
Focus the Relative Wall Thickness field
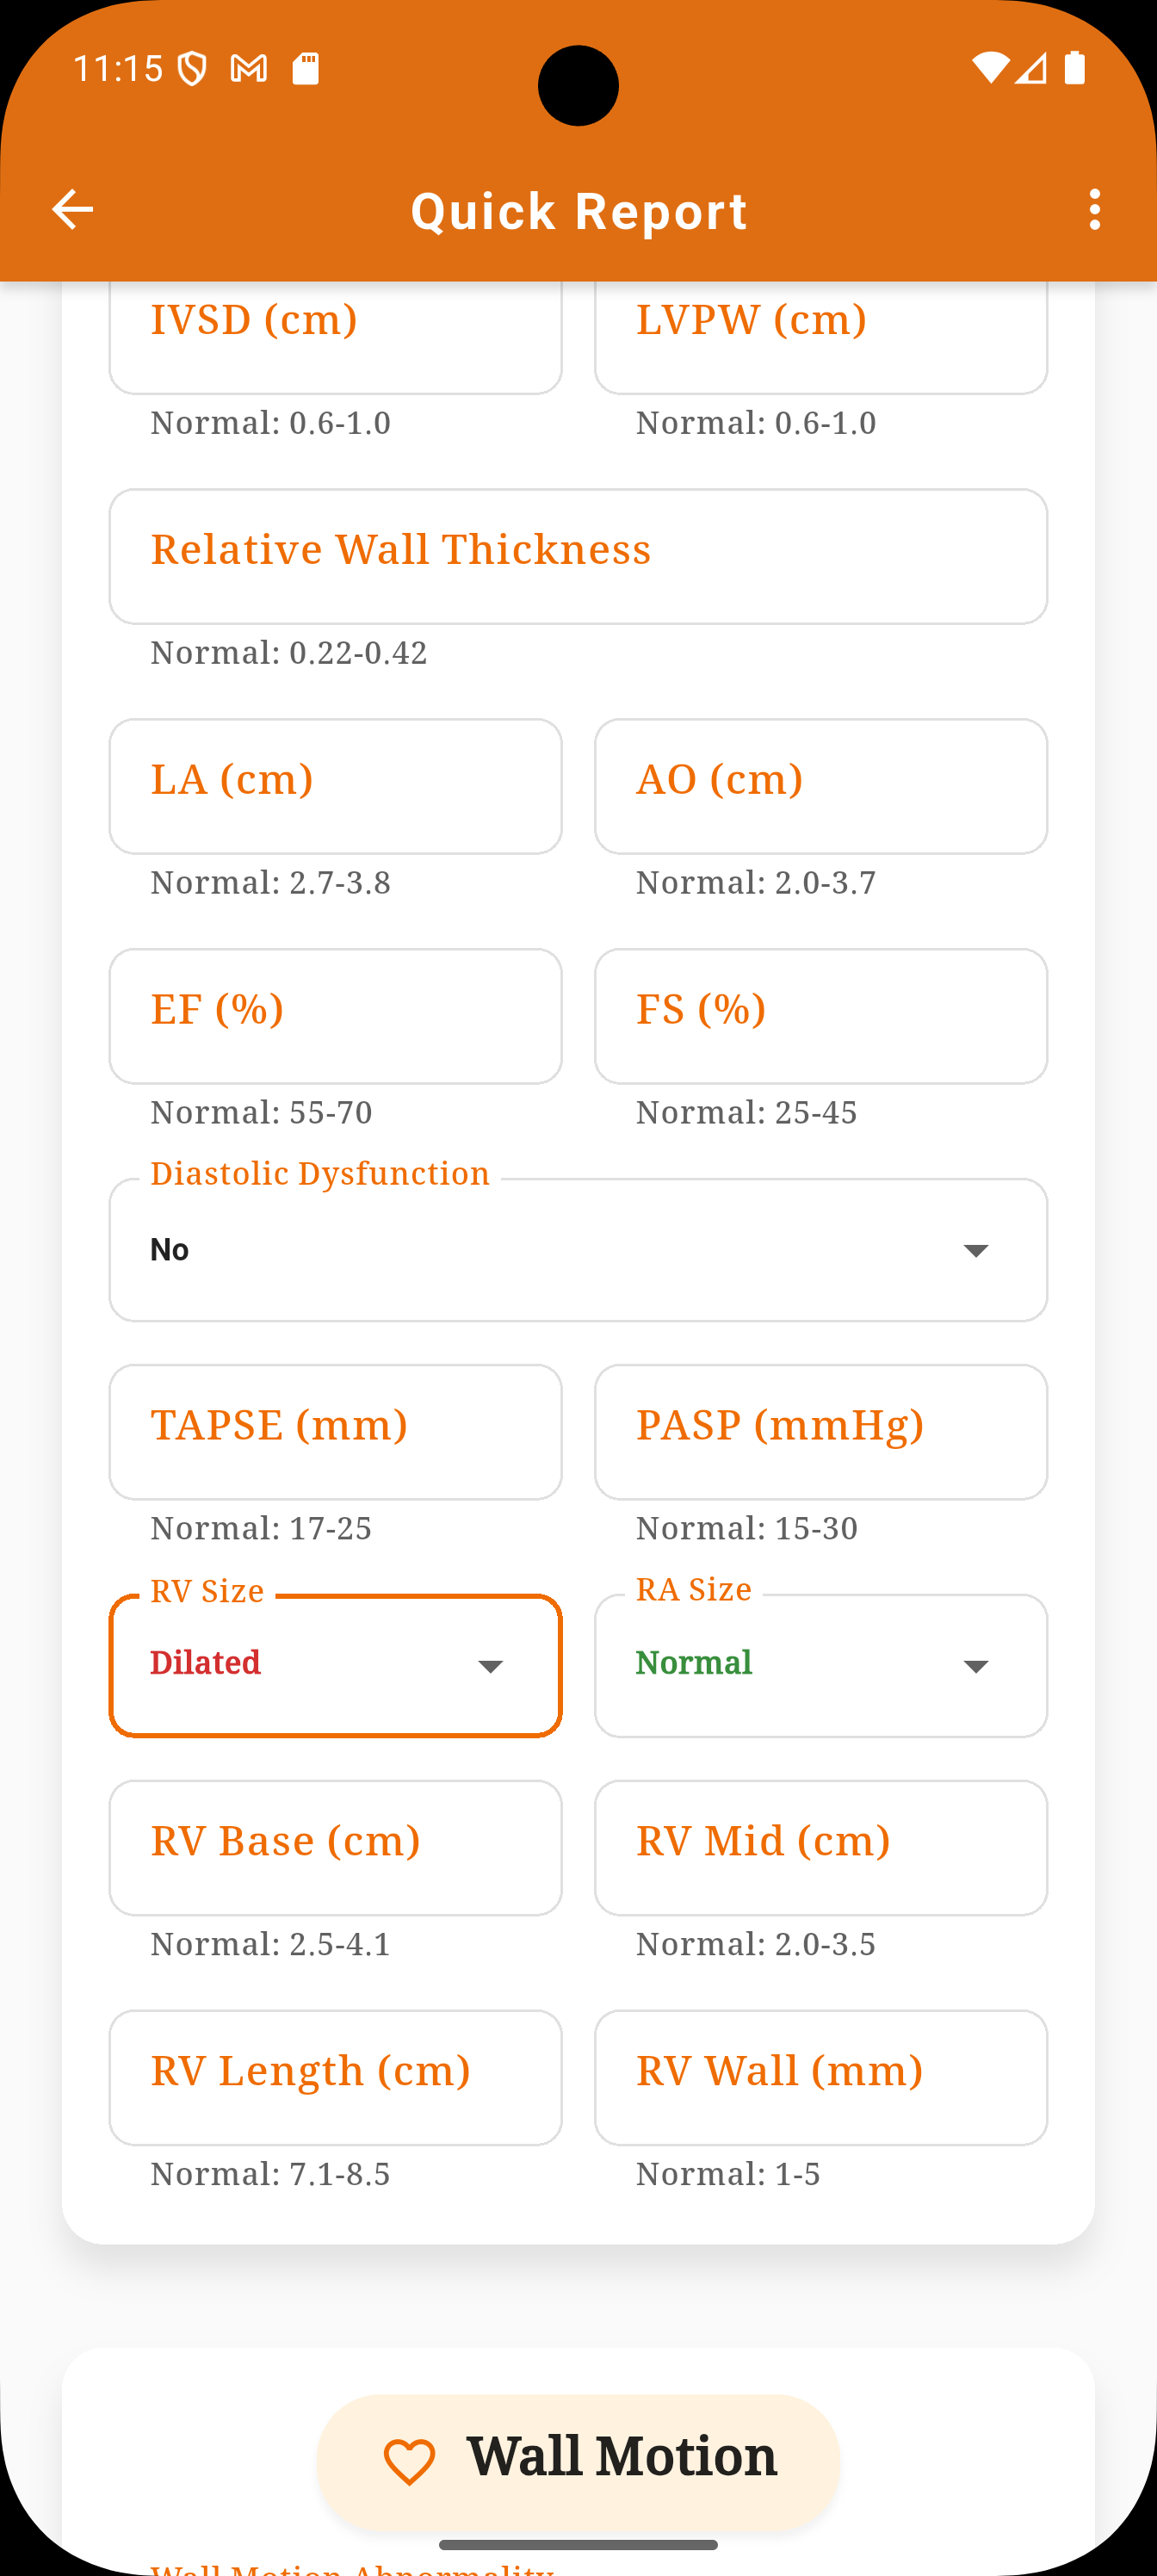coord(578,557)
